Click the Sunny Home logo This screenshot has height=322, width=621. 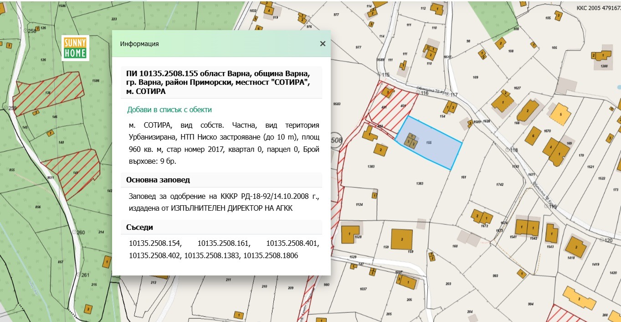[x=76, y=48]
